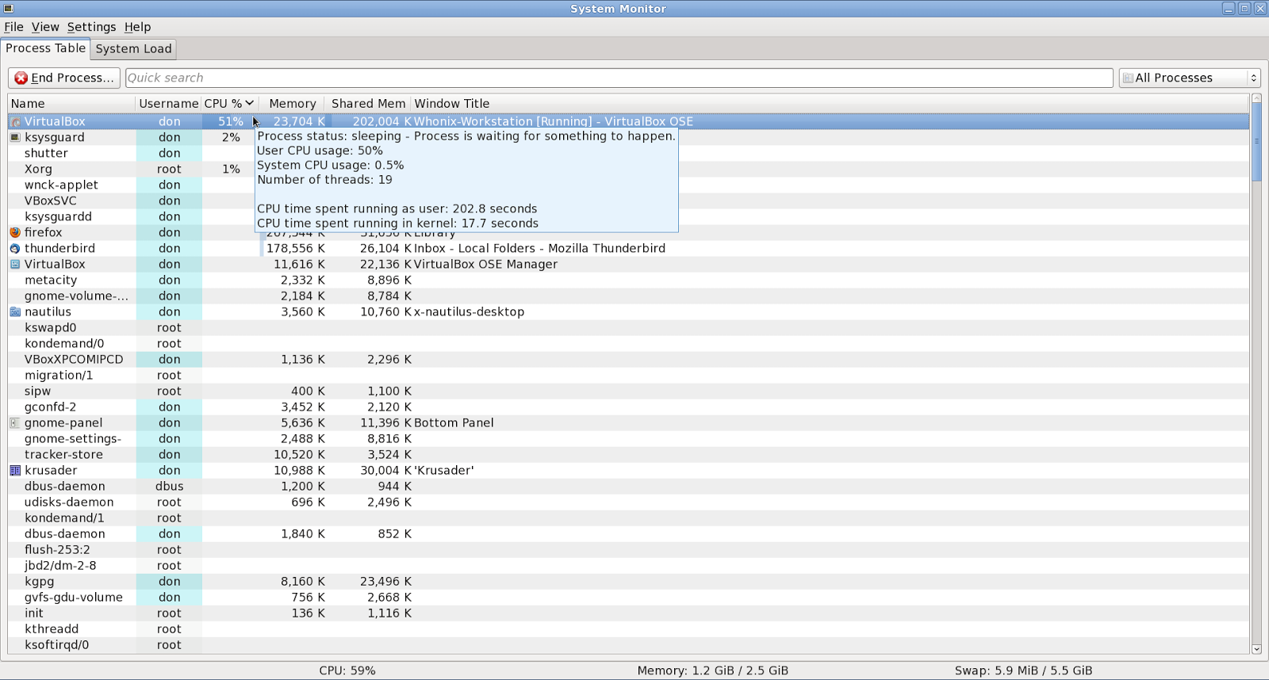Click the dbus username cell

point(169,486)
